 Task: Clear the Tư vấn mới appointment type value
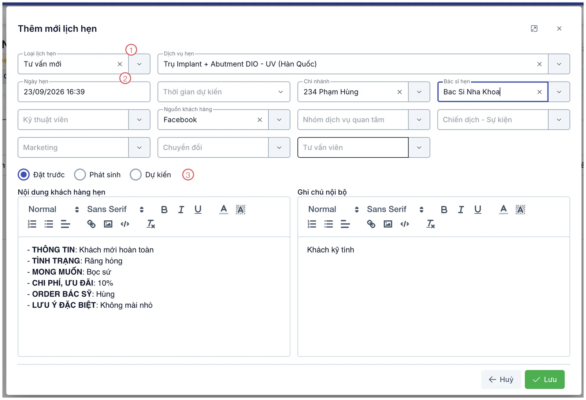(x=120, y=64)
